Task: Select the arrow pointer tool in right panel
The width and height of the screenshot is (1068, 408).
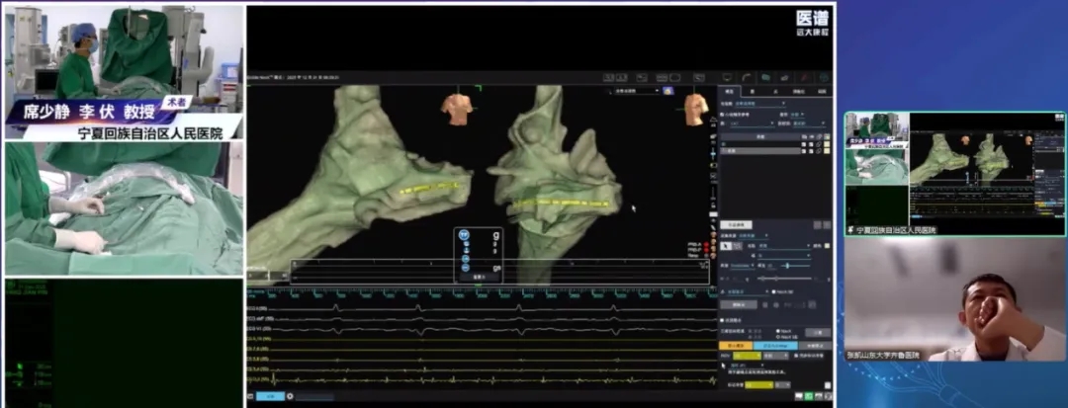Action: (x=727, y=245)
